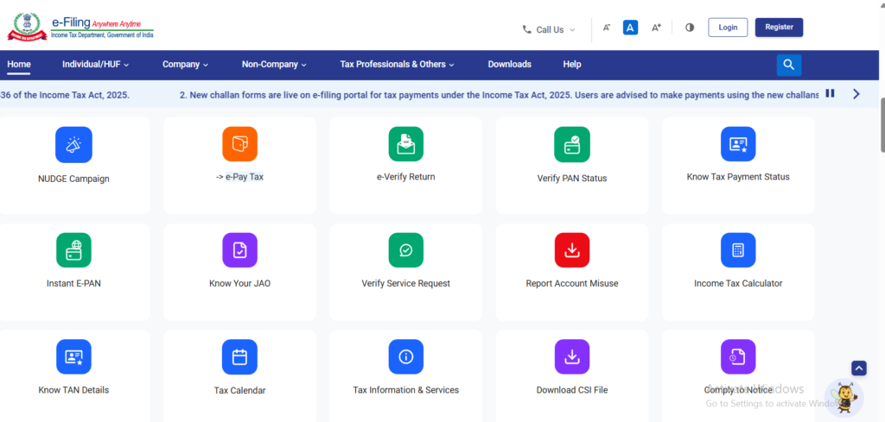This screenshot has width=885, height=422.
Task: Click the NUDGE Campaign megaphone icon
Action: click(73, 144)
